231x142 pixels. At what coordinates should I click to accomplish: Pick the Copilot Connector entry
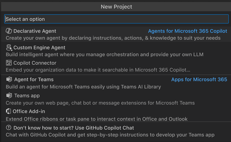pos(35,63)
